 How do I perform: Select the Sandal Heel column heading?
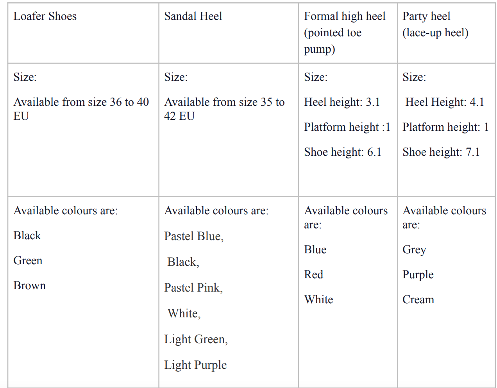193,16
